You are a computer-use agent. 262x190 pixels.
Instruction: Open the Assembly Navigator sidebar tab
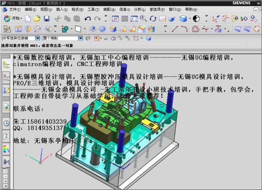[6, 65]
